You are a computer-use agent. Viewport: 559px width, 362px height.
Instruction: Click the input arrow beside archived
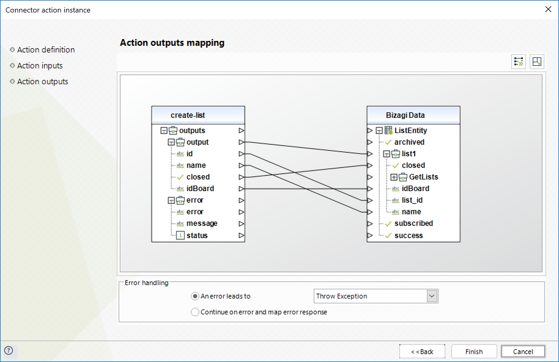370,142
